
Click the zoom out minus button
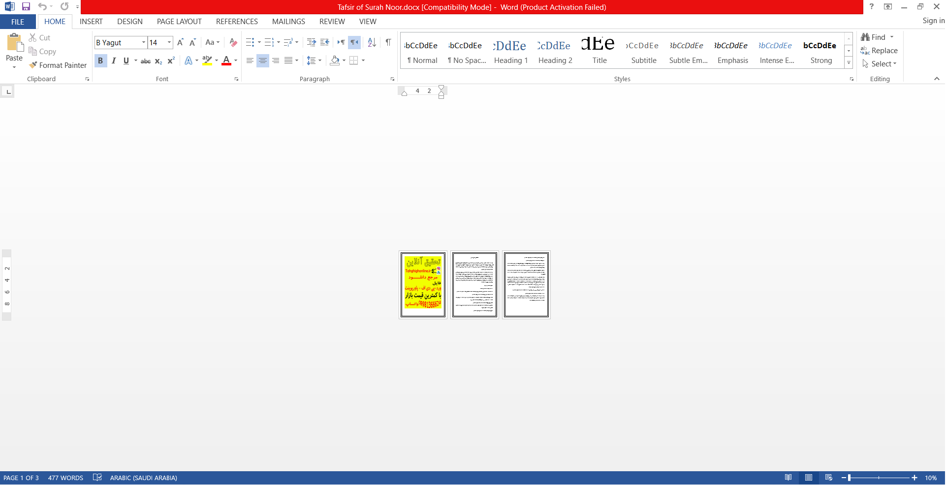[844, 478]
